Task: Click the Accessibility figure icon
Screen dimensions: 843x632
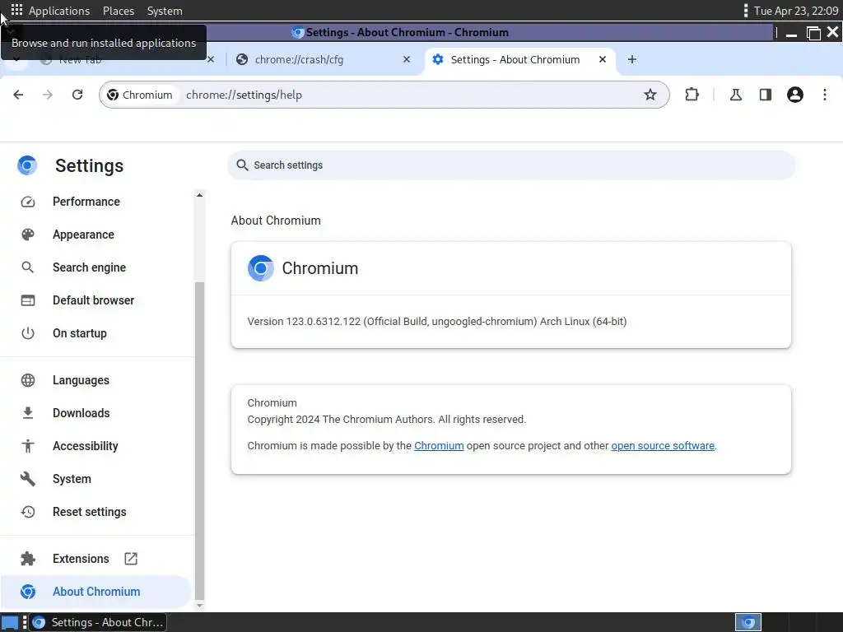Action: [x=28, y=446]
